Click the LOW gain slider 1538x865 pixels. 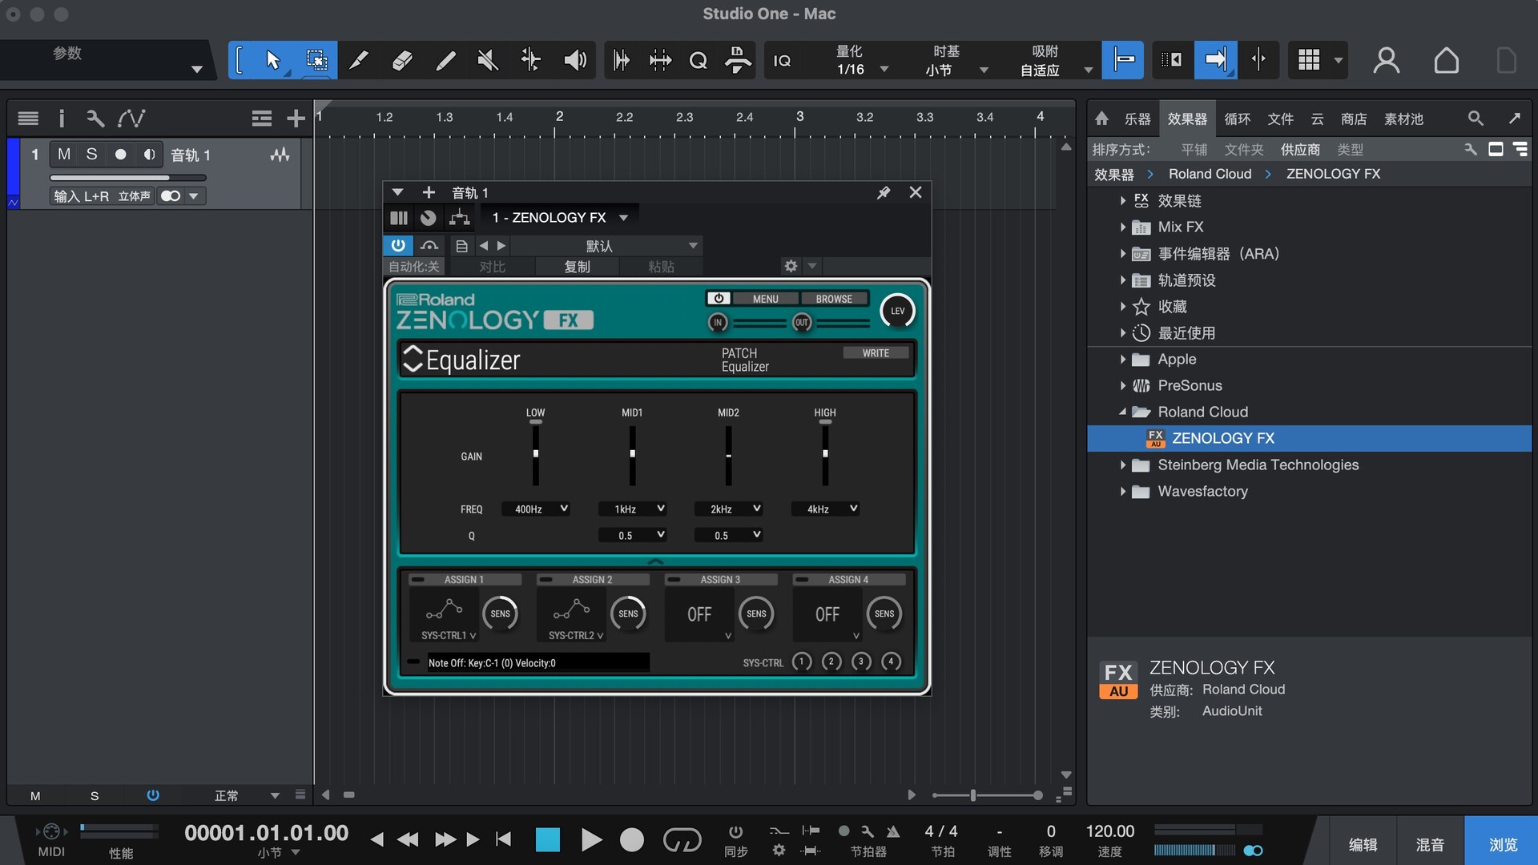pos(536,454)
